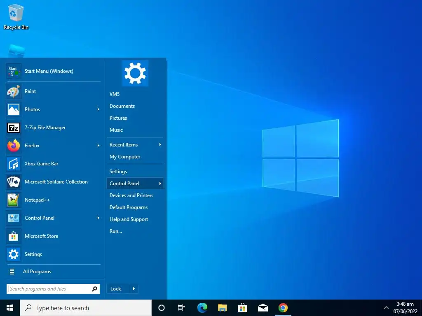
Task: Launch Notepad++ from its icon
Action: pyautogui.click(x=14, y=200)
